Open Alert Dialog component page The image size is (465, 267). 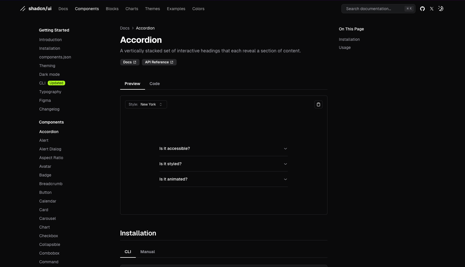point(50,149)
